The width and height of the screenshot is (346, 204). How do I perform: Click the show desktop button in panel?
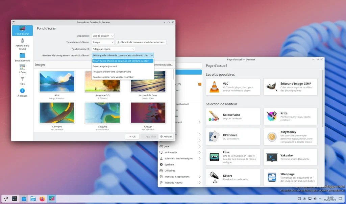click(340, 199)
